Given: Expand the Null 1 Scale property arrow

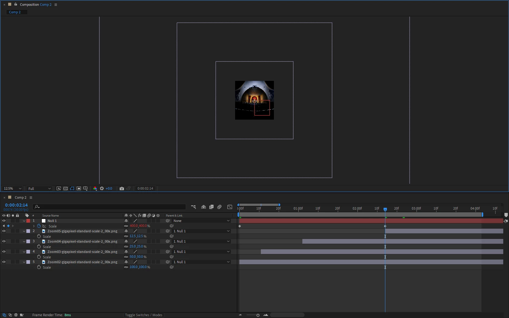Looking at the screenshot, I should (34, 226).
